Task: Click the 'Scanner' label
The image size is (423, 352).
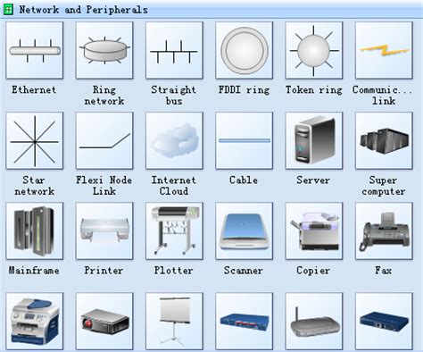Action: pos(244,271)
